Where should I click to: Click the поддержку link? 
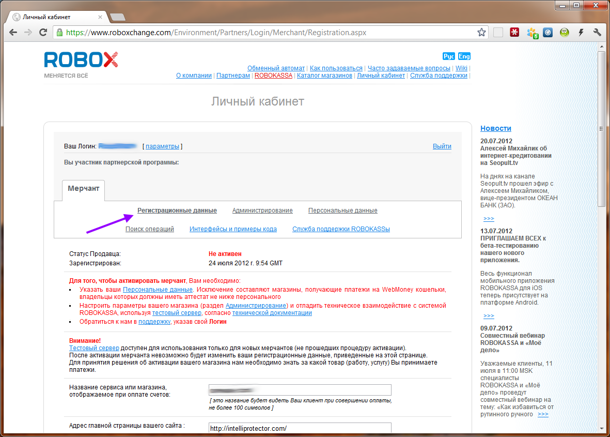pyautogui.click(x=154, y=322)
